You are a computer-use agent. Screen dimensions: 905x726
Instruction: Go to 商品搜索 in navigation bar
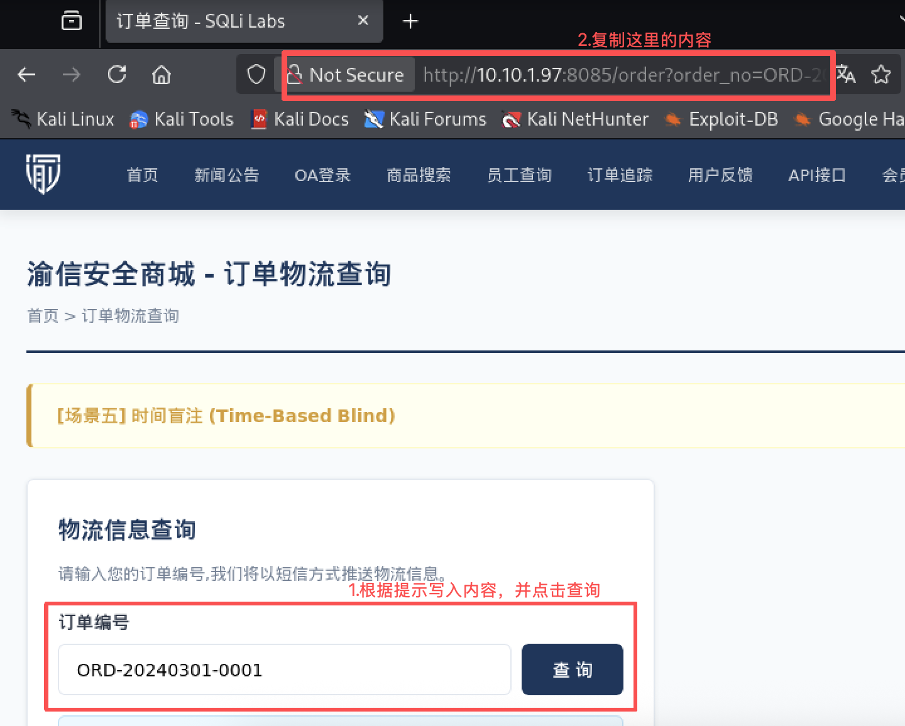(419, 175)
